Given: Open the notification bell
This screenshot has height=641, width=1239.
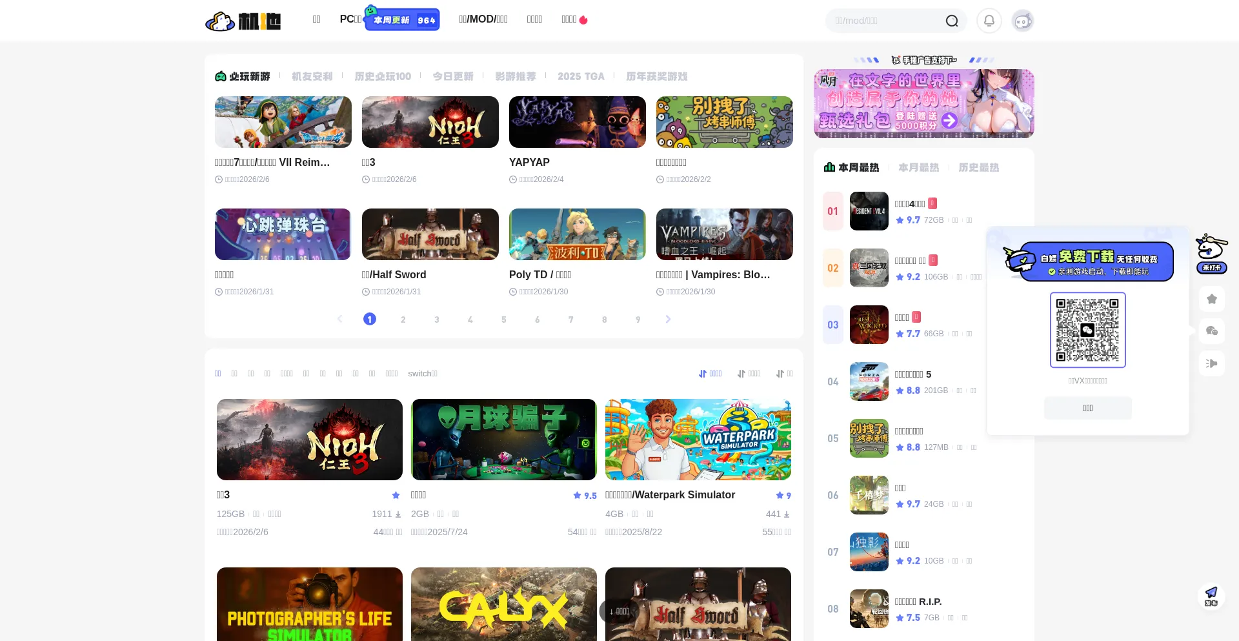Looking at the screenshot, I should pos(989,21).
